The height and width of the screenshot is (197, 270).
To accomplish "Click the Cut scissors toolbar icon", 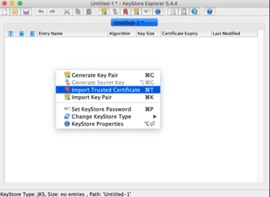I will coord(67,12).
